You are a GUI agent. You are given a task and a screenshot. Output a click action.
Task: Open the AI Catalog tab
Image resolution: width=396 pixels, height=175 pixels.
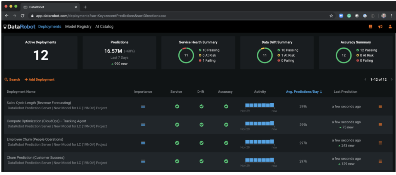pyautogui.click(x=104, y=27)
